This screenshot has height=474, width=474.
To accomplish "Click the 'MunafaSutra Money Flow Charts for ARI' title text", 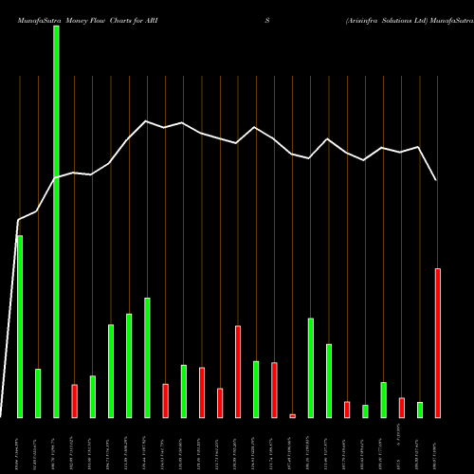I will tap(87, 21).
